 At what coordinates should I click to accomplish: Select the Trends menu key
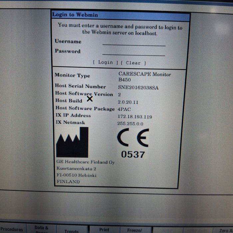72,231
